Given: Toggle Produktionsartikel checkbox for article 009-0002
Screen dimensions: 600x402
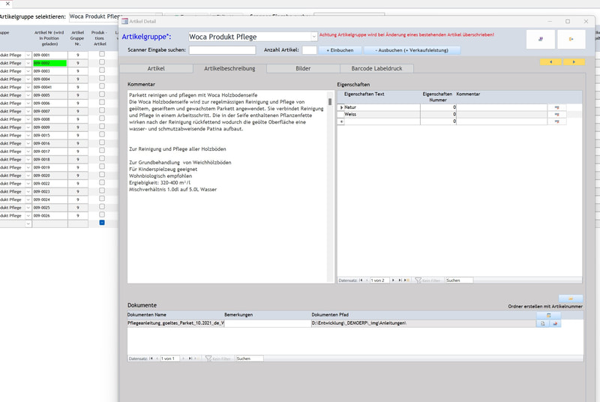Looking at the screenshot, I should pyautogui.click(x=102, y=62).
